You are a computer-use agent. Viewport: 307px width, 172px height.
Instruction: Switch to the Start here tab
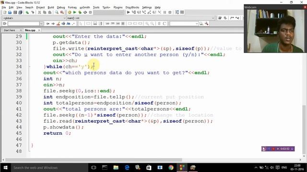(9, 30)
